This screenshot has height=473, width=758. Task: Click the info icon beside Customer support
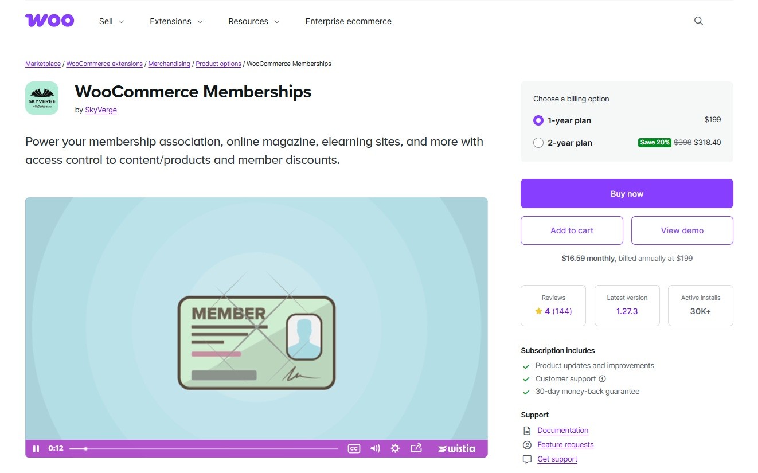click(601, 378)
